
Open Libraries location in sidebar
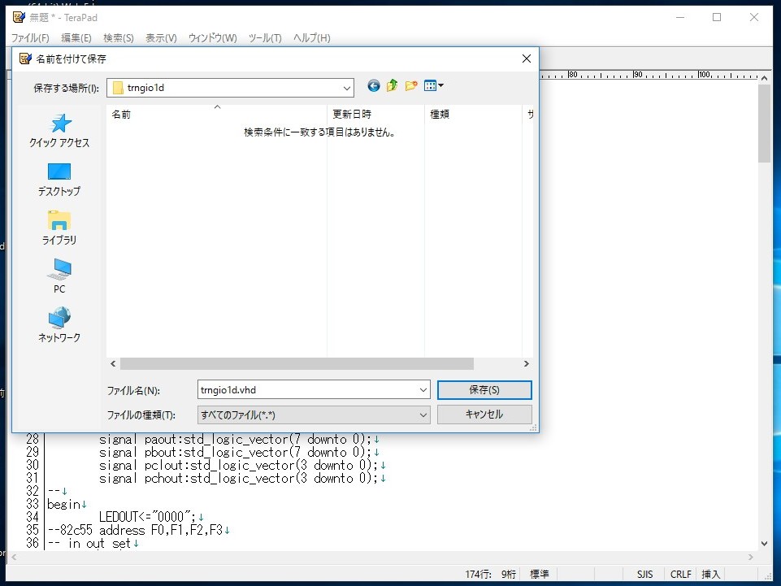pos(59,228)
